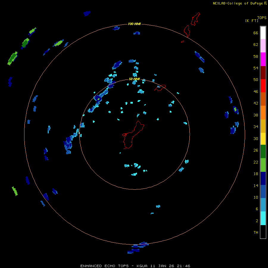The image size is (268, 268).
Task: Click the 18 legend value
Action: (x=256, y=174)
